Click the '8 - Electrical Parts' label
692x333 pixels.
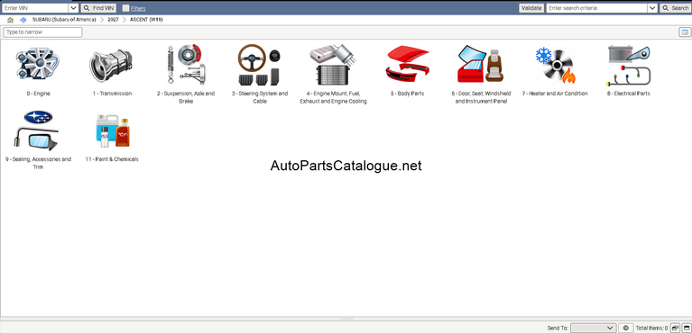click(x=629, y=94)
